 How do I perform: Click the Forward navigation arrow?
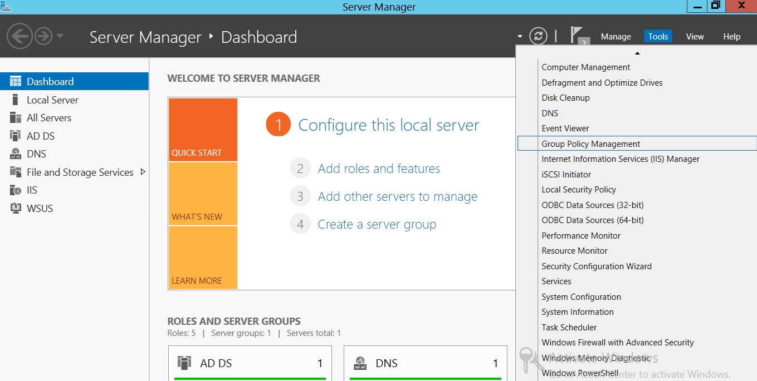point(43,37)
